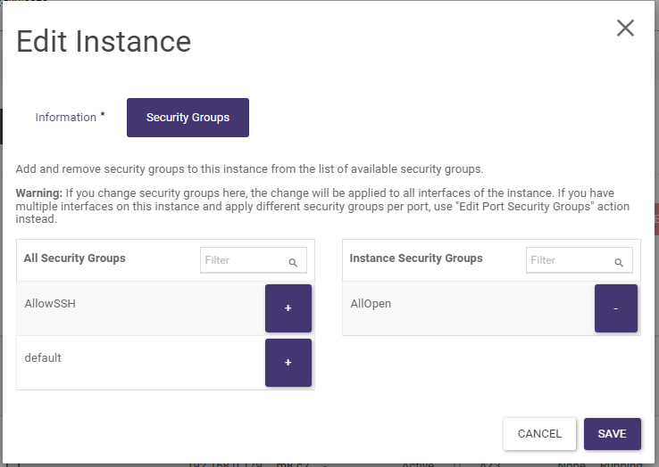
Task: Select the Security Groups tab
Action: (x=188, y=118)
